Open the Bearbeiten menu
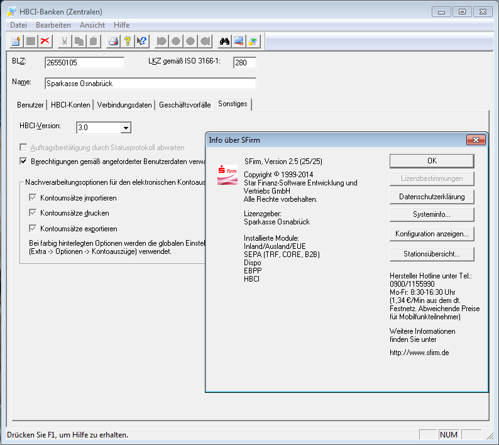The image size is (499, 445). (53, 25)
